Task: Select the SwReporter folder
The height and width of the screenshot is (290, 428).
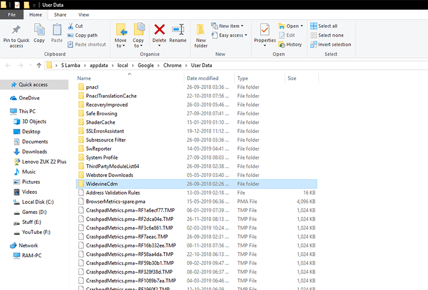Action: pyautogui.click(x=196, y=149)
